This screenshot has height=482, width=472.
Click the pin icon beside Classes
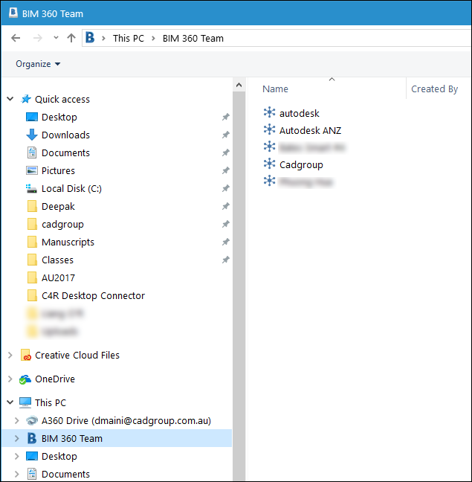(226, 260)
